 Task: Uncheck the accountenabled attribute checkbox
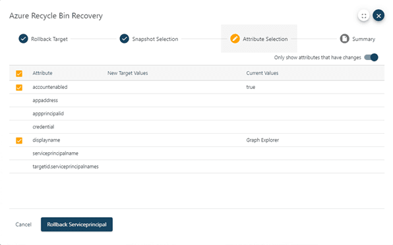coord(19,88)
